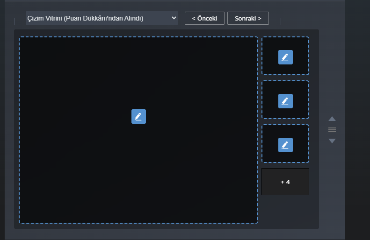The width and height of the screenshot is (370, 240).
Task: Open the Çizim Vitrini showcase type dropdown
Action: pos(102,18)
